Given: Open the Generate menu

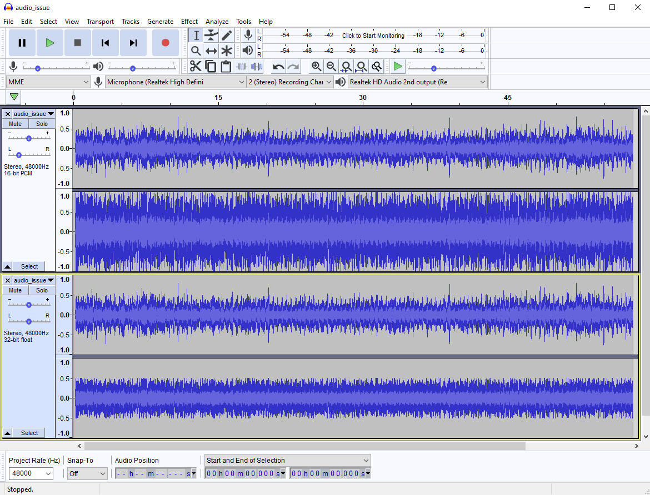Looking at the screenshot, I should [161, 22].
